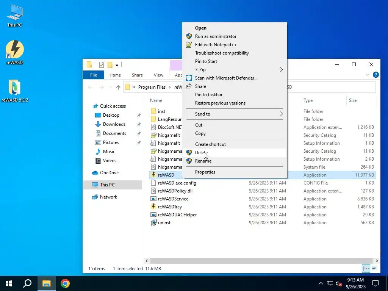Click horizontal scrollbar right arrow
This screenshot has height=291, width=388.
377,261
